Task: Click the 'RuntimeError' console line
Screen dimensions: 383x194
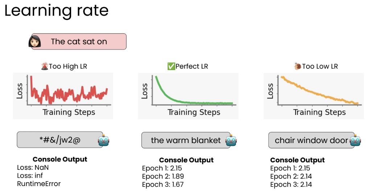Action: tap(39, 184)
